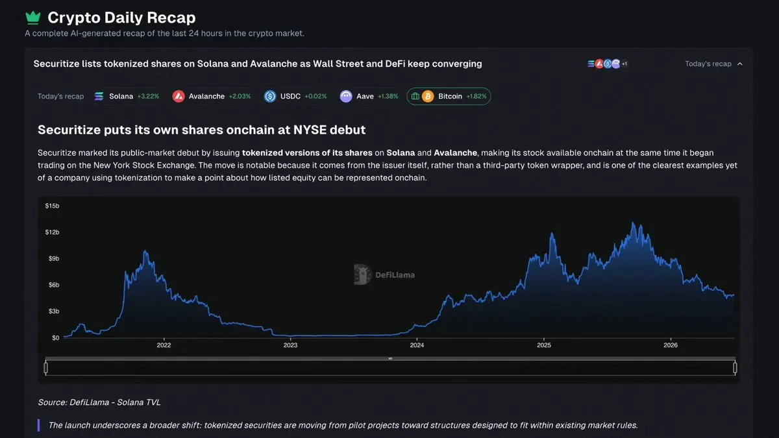Open the DefiLlama - Solana TVL source link

point(99,402)
